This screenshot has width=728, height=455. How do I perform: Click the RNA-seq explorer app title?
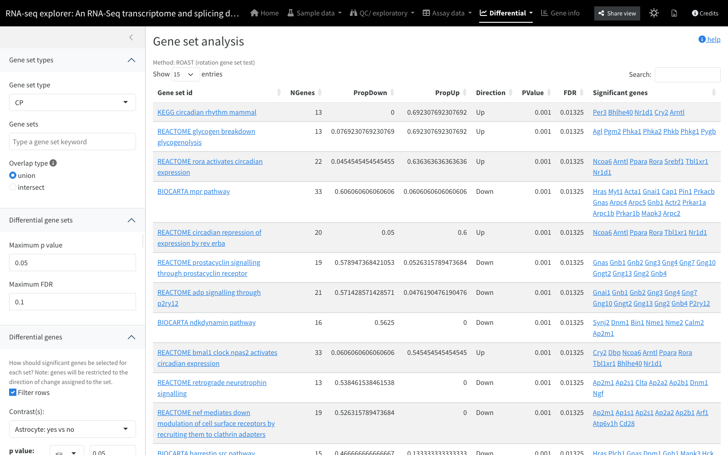pyautogui.click(x=122, y=13)
